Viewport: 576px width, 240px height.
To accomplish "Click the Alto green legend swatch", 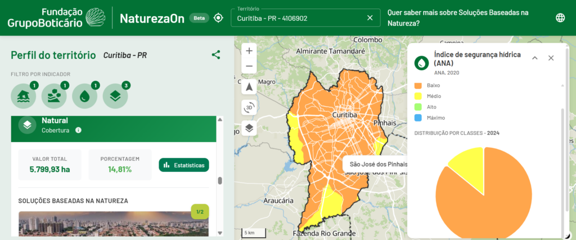I will 418,107.
